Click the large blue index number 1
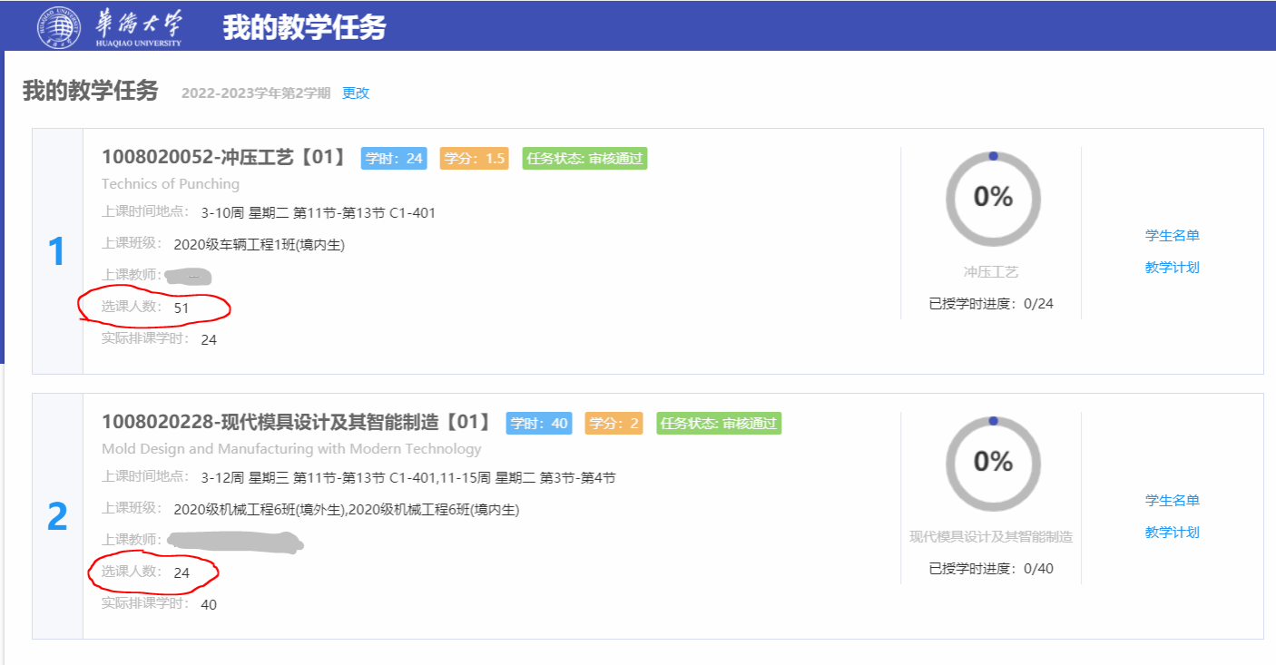The height and width of the screenshot is (665, 1276). pos(57,251)
